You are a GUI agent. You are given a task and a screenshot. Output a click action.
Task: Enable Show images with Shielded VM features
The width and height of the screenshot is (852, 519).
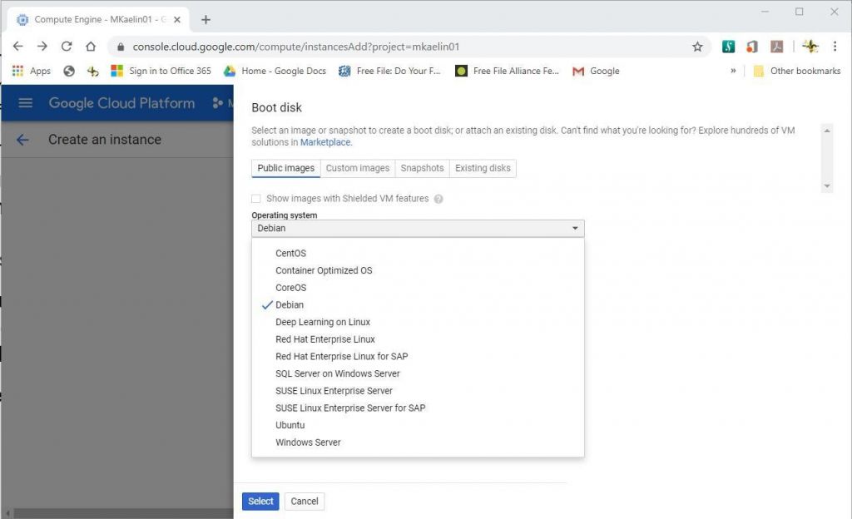click(x=256, y=199)
